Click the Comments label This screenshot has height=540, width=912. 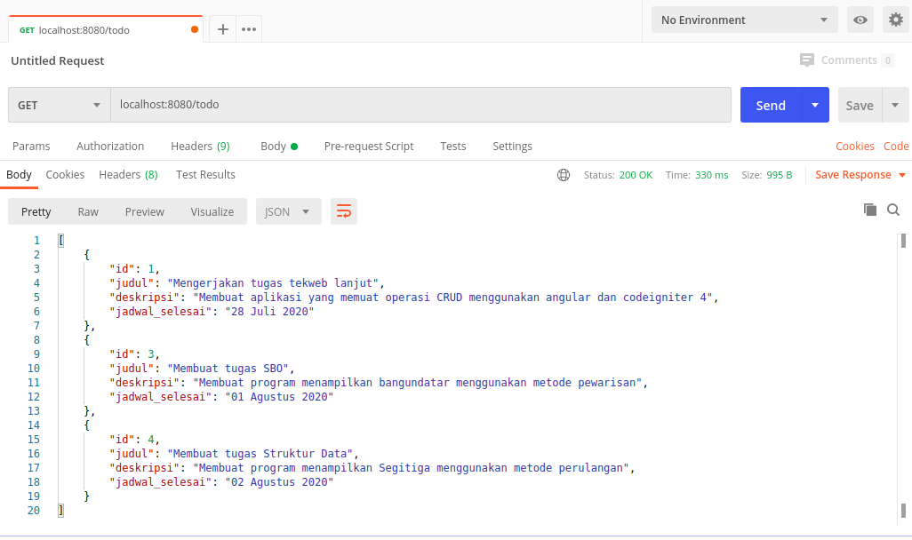click(x=849, y=60)
